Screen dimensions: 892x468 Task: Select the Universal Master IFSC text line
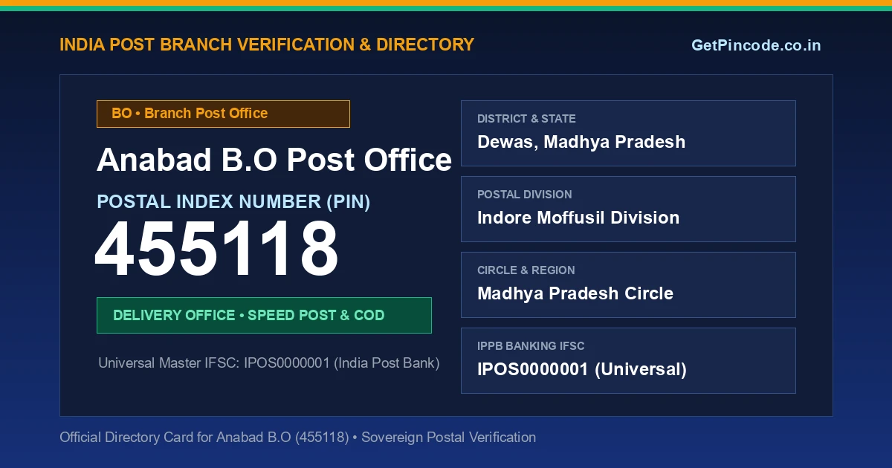pos(269,363)
